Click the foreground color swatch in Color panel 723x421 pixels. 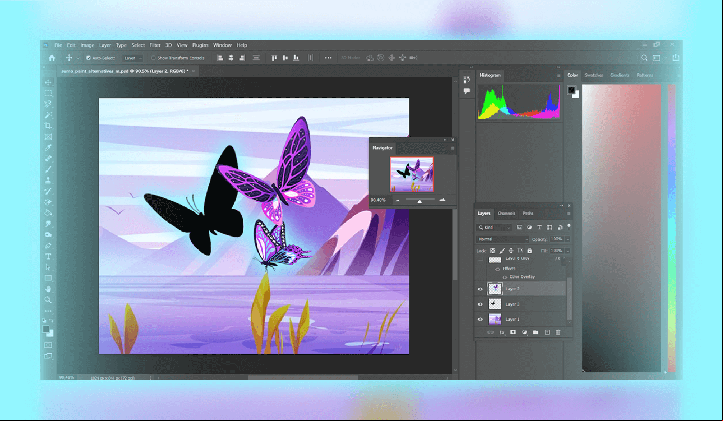tap(571, 90)
